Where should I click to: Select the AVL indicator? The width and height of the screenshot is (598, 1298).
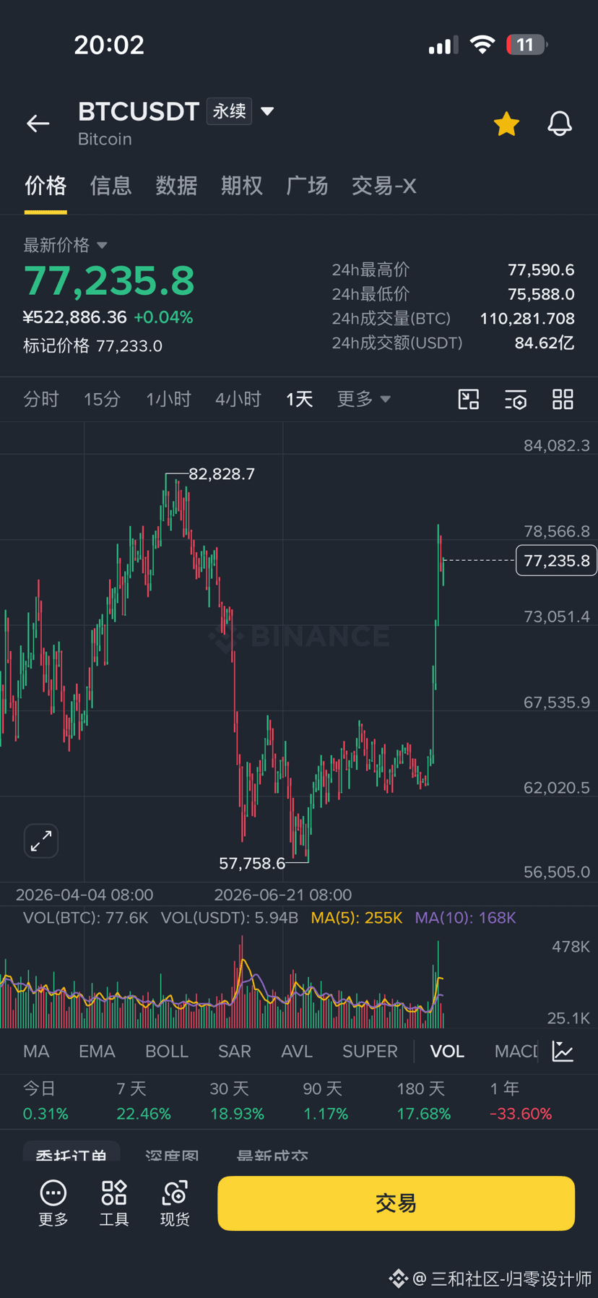pos(297,1052)
